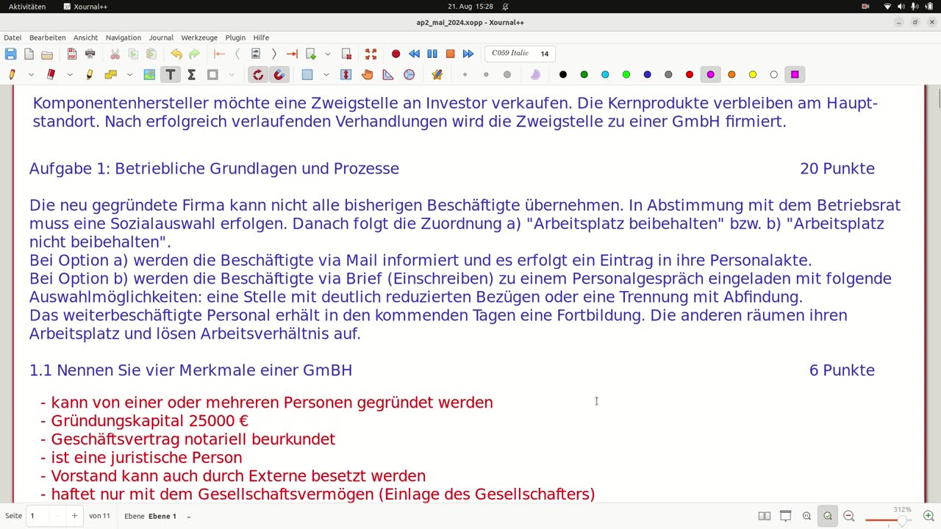Viewport: 941px width, 529px height.
Task: Insert a new page after current
Action: (311, 54)
